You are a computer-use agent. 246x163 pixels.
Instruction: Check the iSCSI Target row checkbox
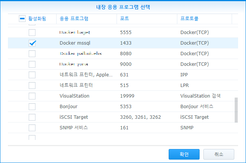pos(32,117)
